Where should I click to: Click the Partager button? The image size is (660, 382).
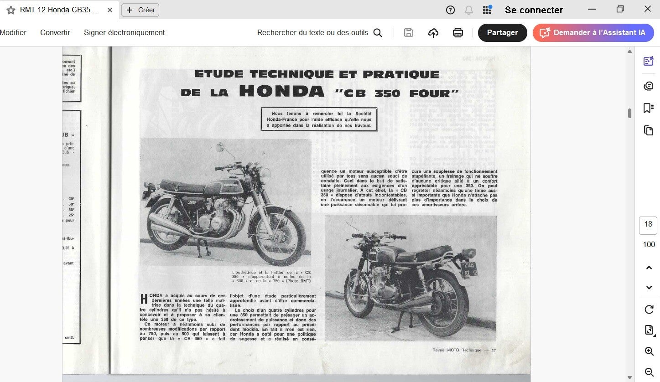[x=503, y=33]
